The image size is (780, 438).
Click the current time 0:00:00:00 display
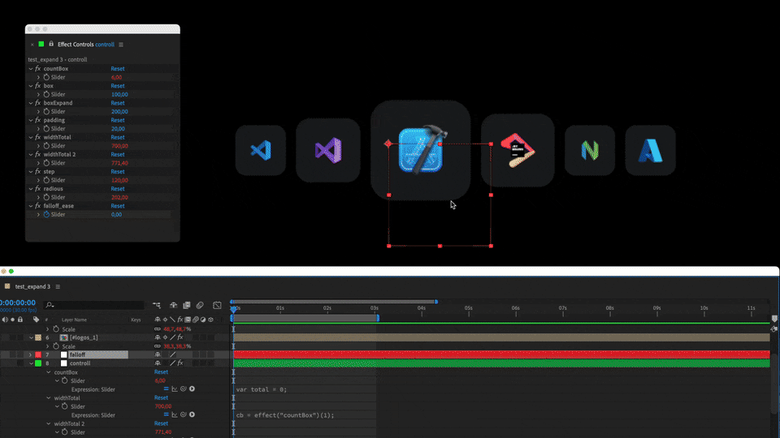click(x=18, y=303)
